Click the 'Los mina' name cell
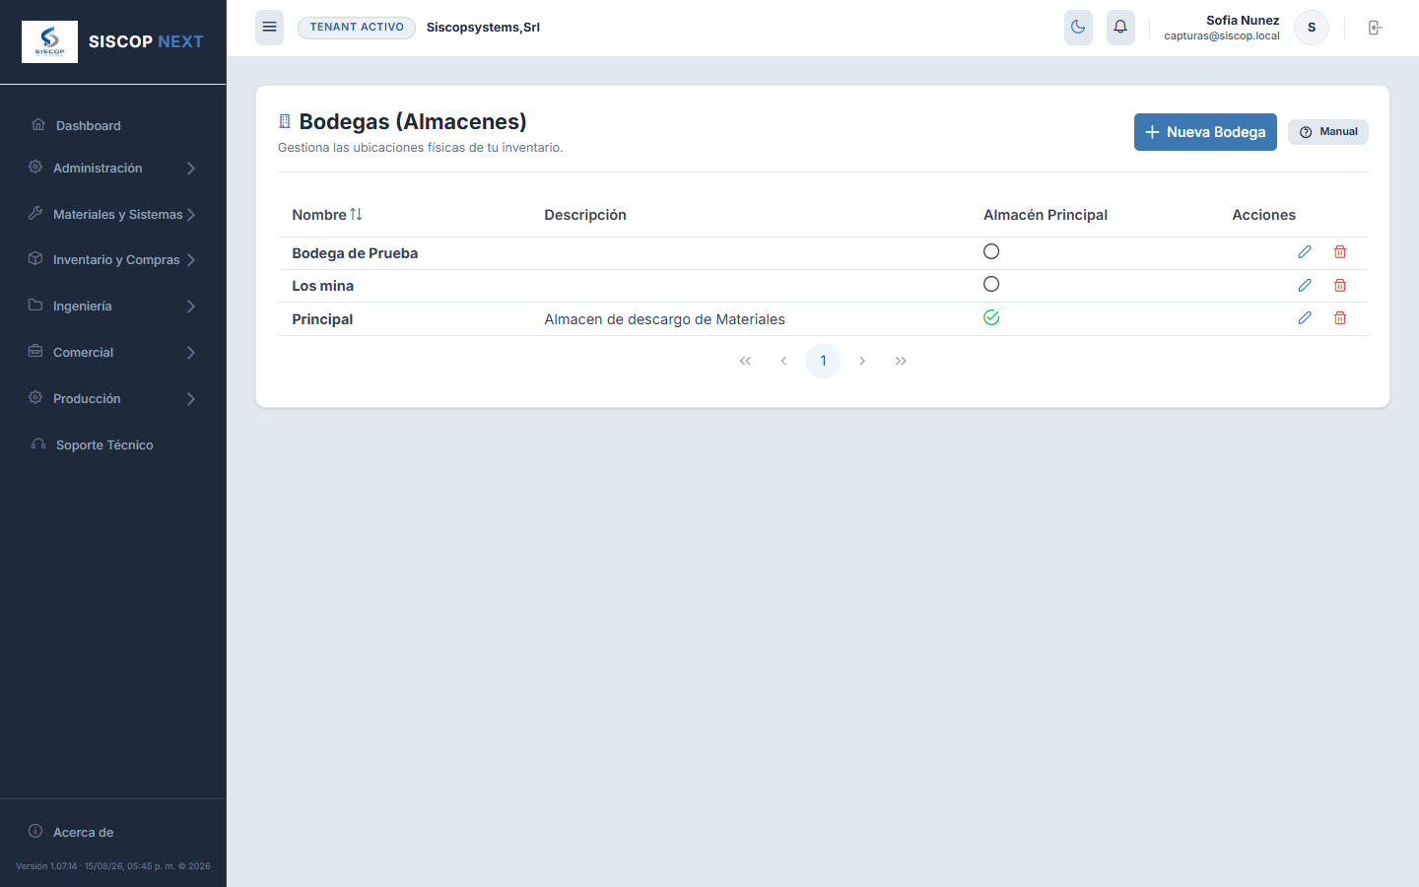Viewport: 1419px width, 887px height. click(x=322, y=286)
